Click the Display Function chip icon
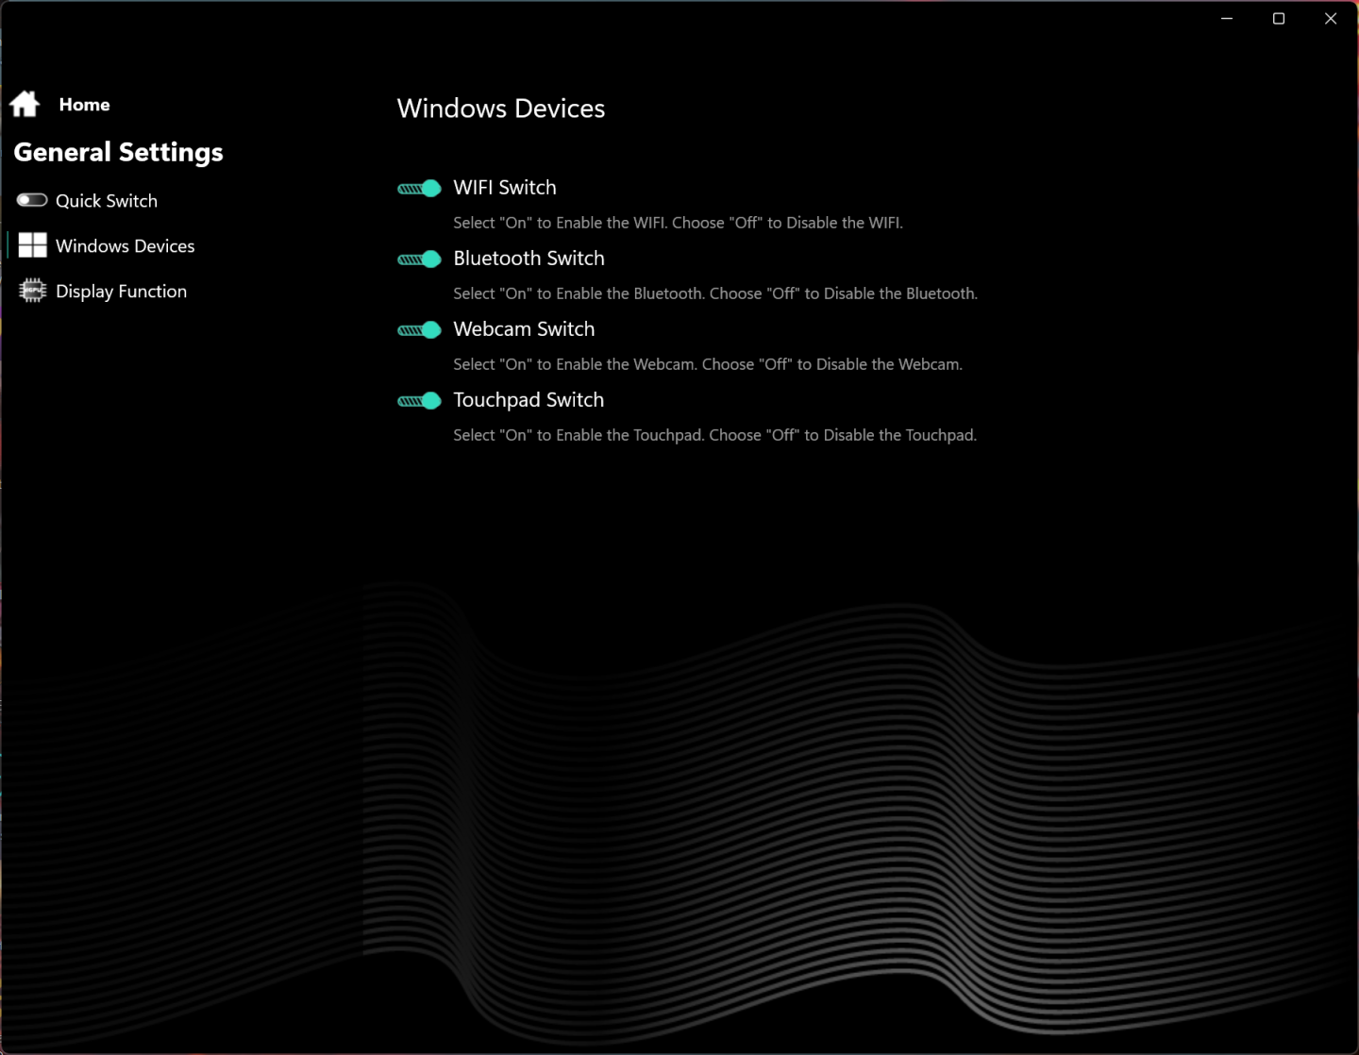This screenshot has width=1359, height=1055. pyautogui.click(x=32, y=291)
